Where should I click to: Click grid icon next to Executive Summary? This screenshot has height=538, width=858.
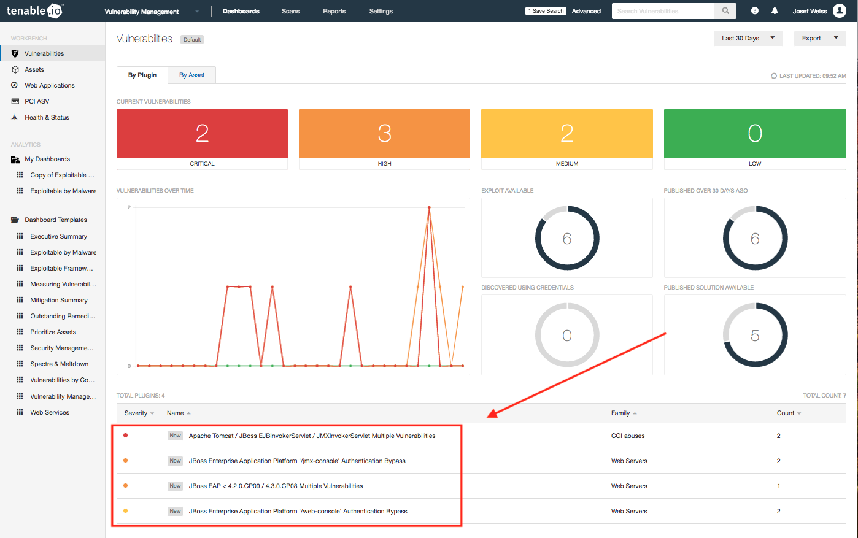click(x=20, y=236)
